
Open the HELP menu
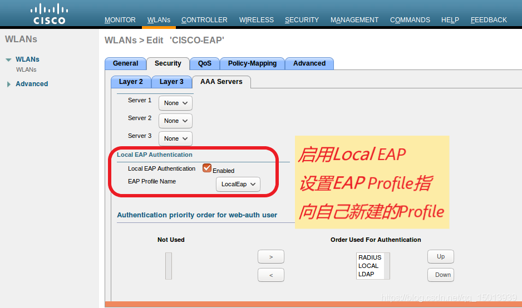pos(450,20)
